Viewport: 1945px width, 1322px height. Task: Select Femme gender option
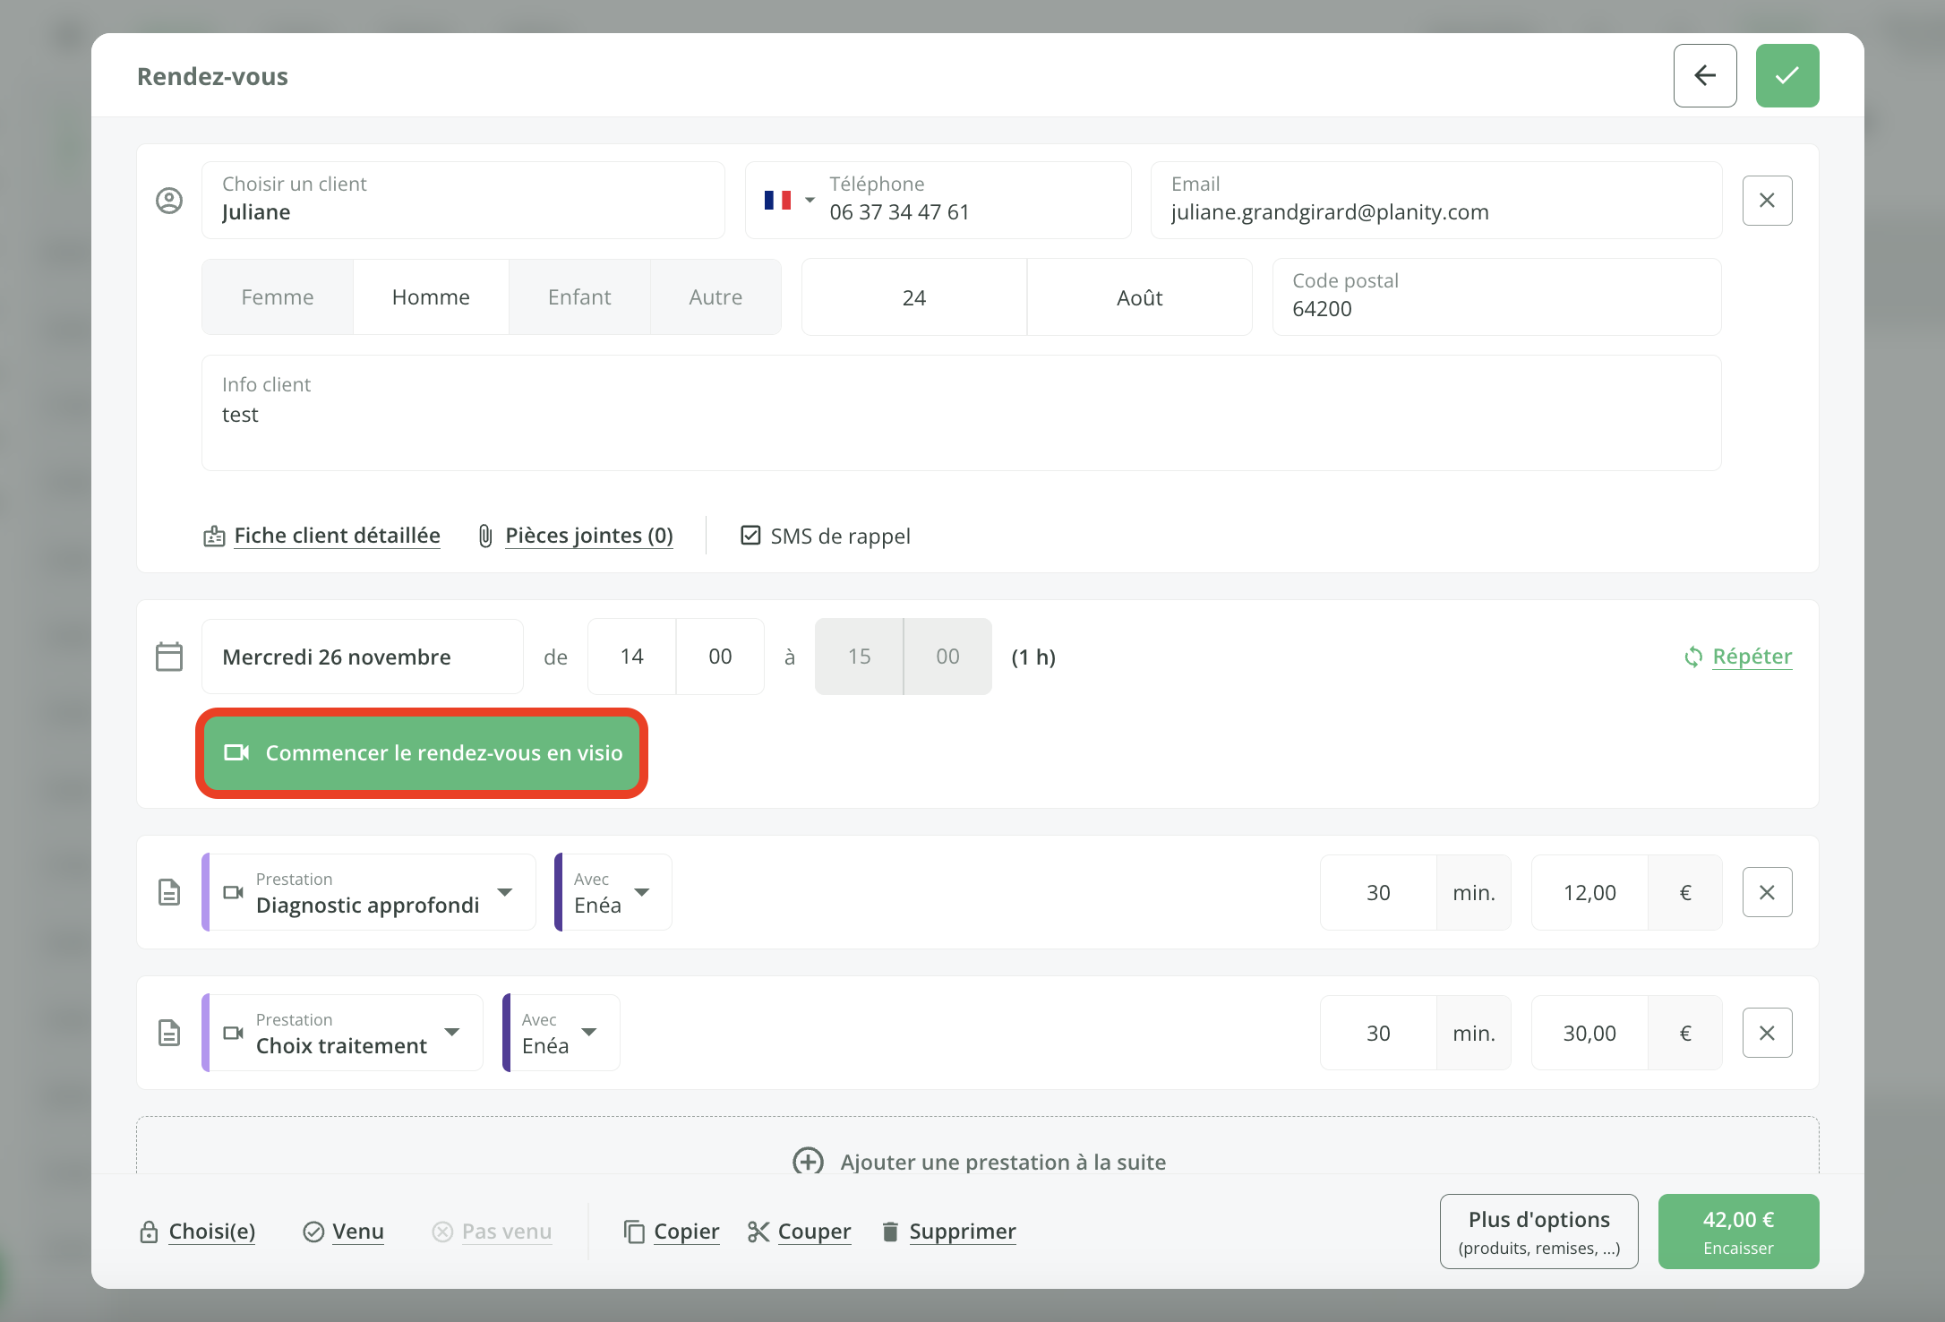pyautogui.click(x=278, y=297)
